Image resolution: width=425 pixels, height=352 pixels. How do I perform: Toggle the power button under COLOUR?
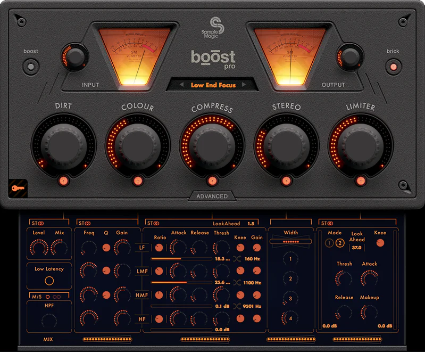(x=138, y=181)
